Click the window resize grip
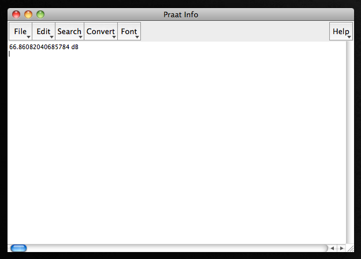Screen dimensions: 361x259 (x=350, y=248)
